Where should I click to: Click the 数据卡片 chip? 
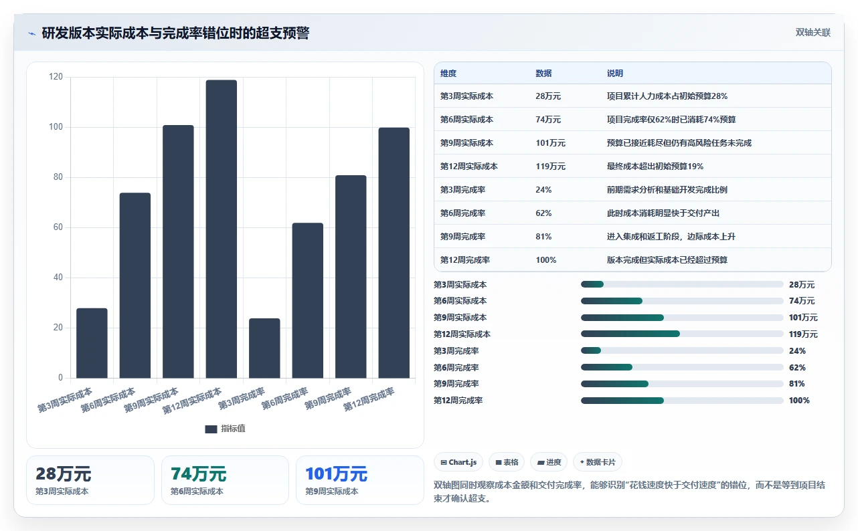point(597,462)
